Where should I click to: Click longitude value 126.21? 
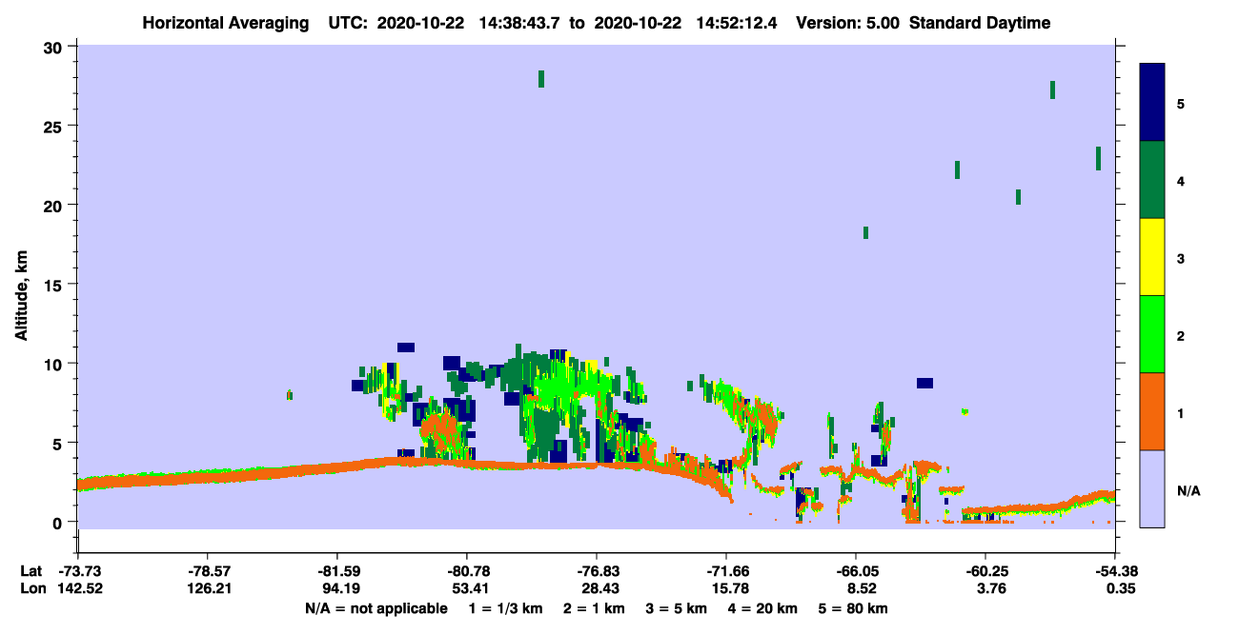(208, 588)
